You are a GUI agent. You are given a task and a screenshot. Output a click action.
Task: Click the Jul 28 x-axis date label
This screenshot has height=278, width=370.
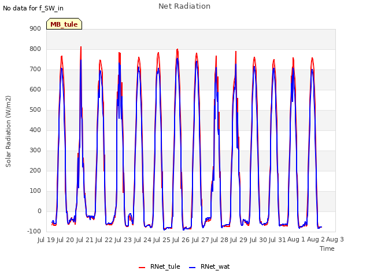click(220, 240)
